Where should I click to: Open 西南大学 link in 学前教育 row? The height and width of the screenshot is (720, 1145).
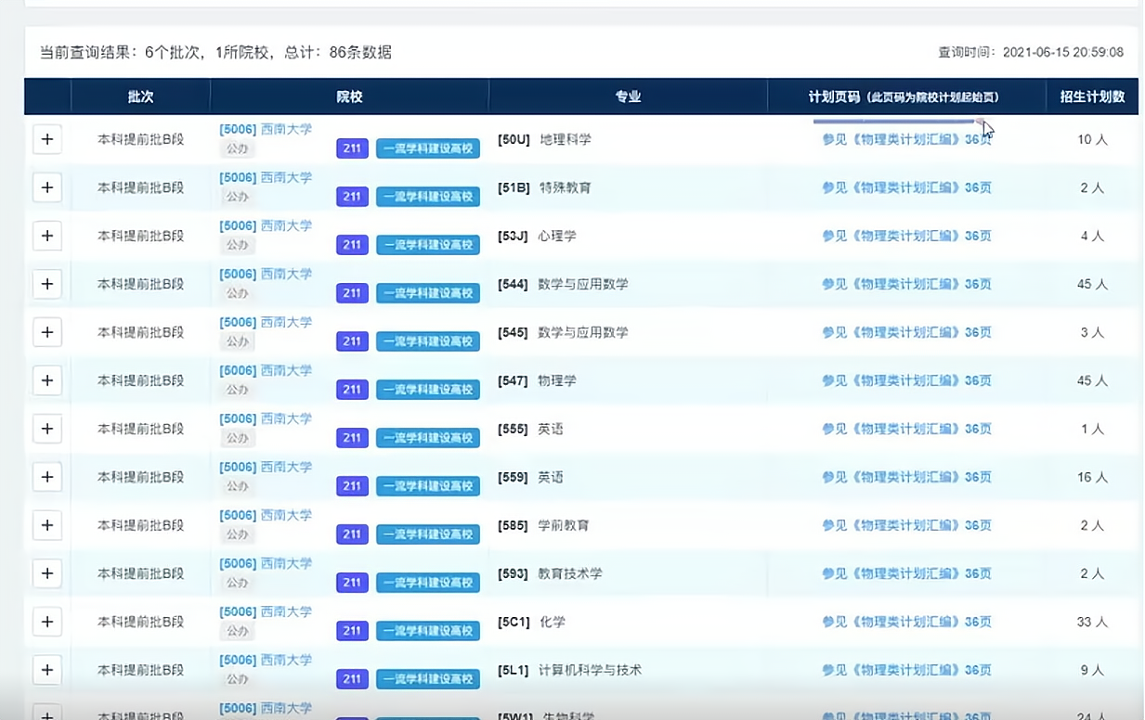pyautogui.click(x=266, y=515)
